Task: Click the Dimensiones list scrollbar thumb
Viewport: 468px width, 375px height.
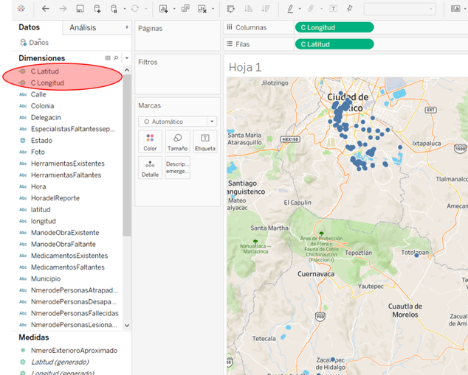Action: tap(127, 155)
